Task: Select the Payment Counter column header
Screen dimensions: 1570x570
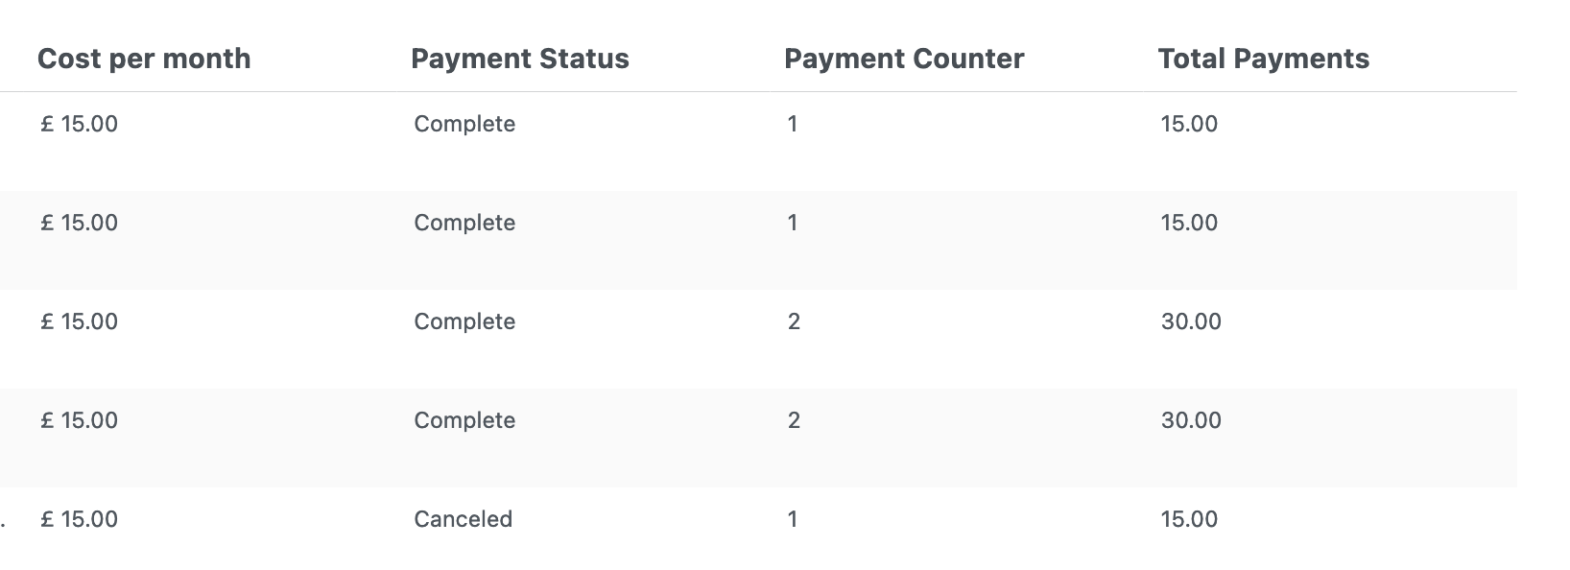Action: (x=904, y=59)
